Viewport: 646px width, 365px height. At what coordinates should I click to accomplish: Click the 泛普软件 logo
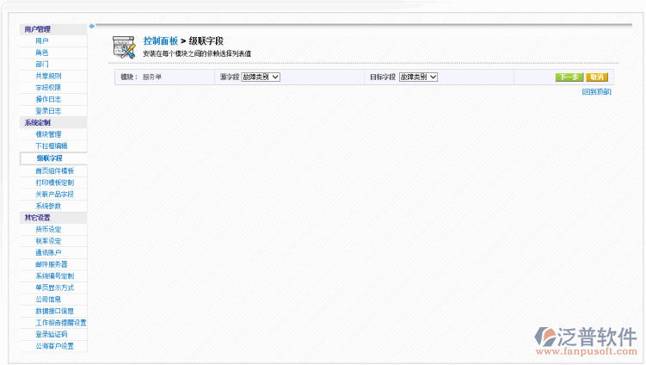tap(584, 339)
